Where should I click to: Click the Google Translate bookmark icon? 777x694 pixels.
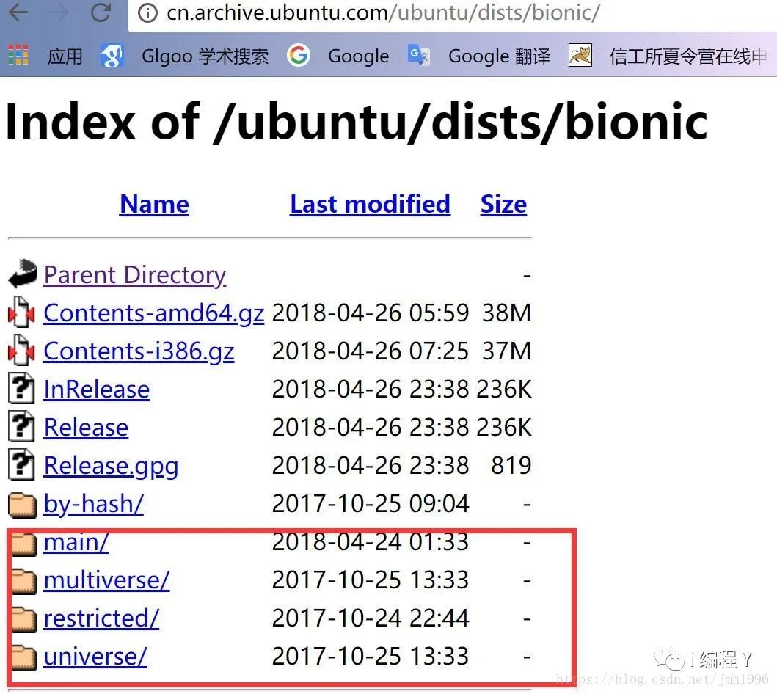click(419, 55)
